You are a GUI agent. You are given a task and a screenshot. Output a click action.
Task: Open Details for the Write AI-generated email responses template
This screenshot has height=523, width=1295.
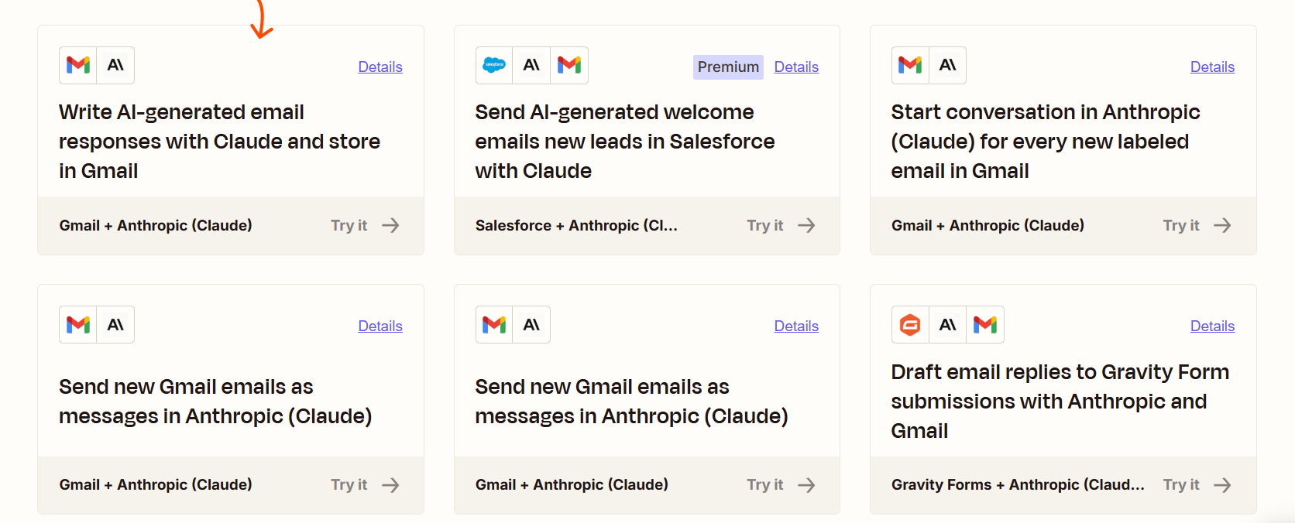[380, 67]
